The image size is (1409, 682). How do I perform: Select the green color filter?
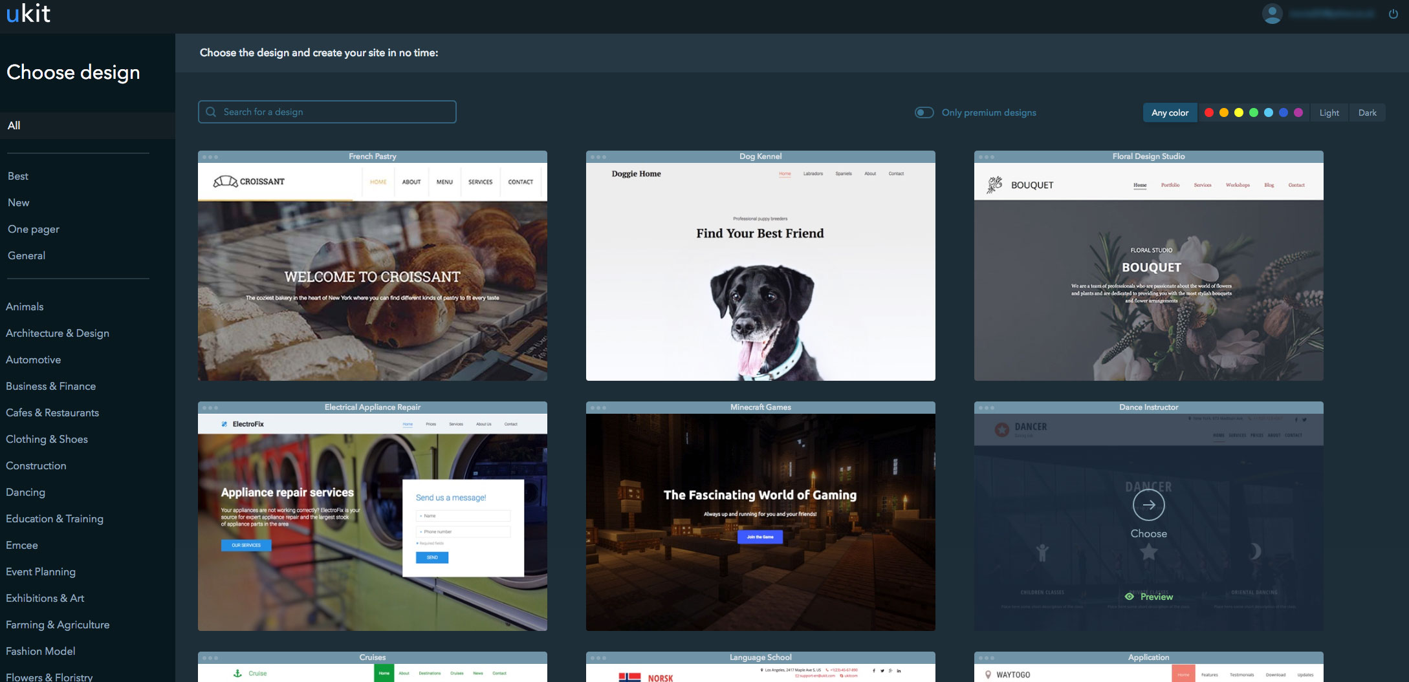point(1253,112)
